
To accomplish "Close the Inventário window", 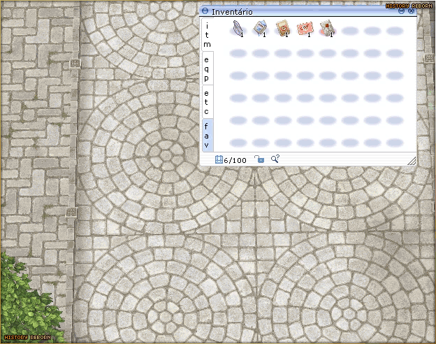I will [412, 11].
